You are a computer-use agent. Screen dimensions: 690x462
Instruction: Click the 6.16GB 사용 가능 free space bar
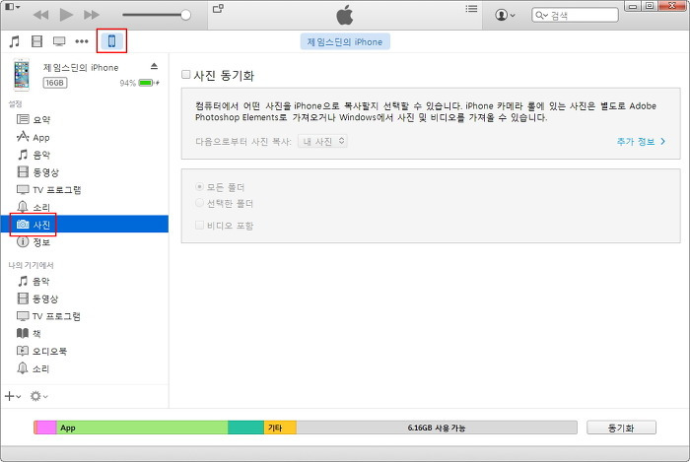point(437,428)
